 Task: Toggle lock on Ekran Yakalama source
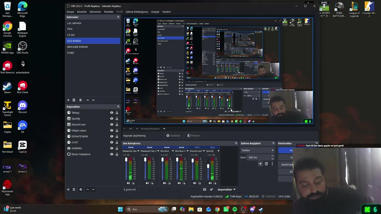(x=117, y=154)
